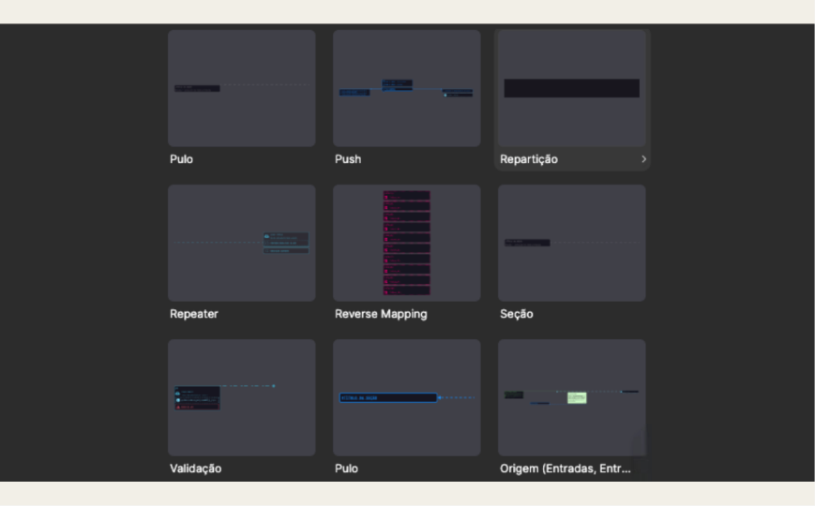Screen dimensions: 815x506
Task: Select the Repartição thumbnail with dark bar
Action: (572, 88)
